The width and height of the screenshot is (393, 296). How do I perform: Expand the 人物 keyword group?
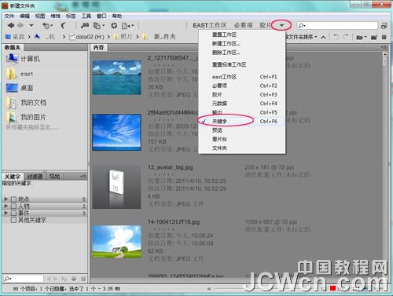[x=6, y=206]
